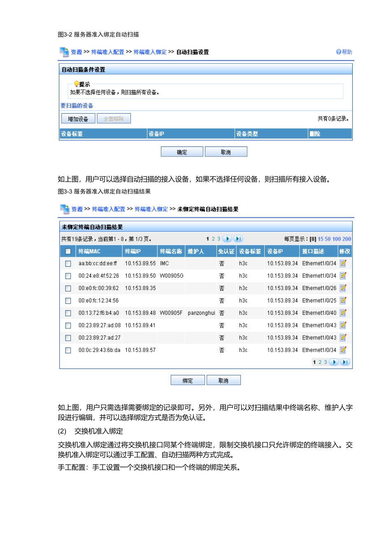Open 终端准入配置 in the second breadcrumb
The width and height of the screenshot is (391, 553).
click(109, 209)
